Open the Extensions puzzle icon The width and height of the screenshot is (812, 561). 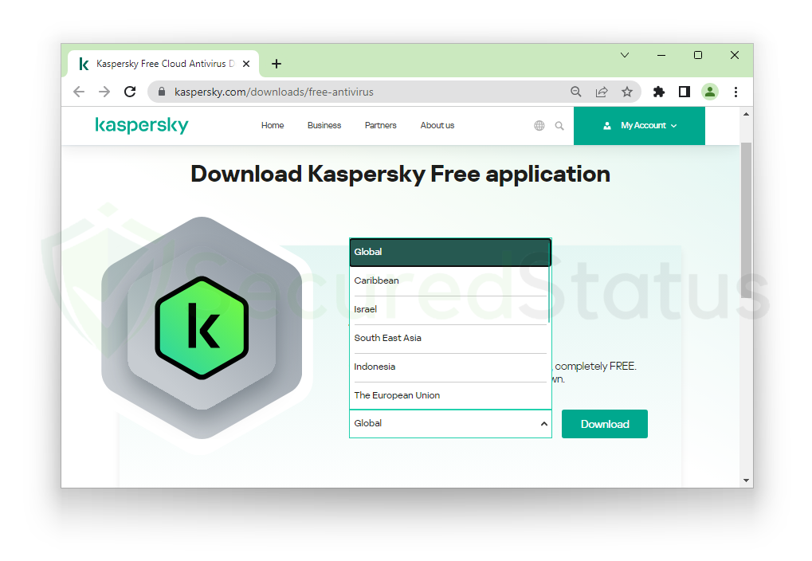pyautogui.click(x=659, y=92)
